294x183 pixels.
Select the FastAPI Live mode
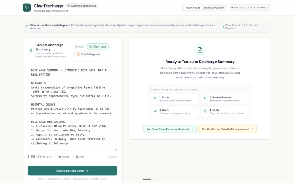tap(193, 8)
